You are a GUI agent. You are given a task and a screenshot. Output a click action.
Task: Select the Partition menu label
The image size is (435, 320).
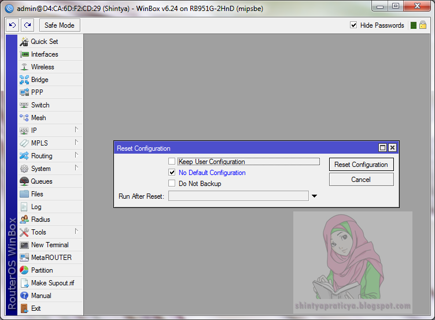point(42,270)
